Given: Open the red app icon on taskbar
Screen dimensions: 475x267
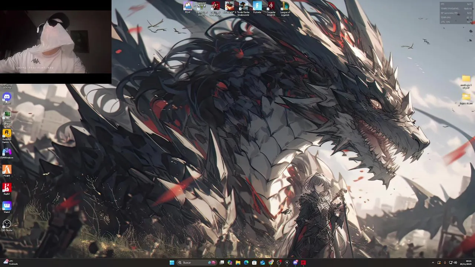Looking at the screenshot, I should 304,263.
